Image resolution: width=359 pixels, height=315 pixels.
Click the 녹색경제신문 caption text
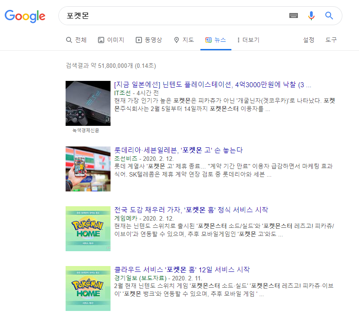(x=86, y=130)
